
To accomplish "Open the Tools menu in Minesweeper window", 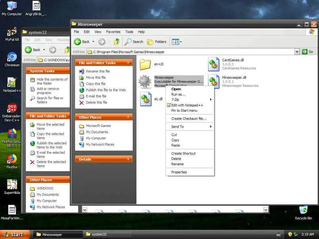I will (129, 32).
